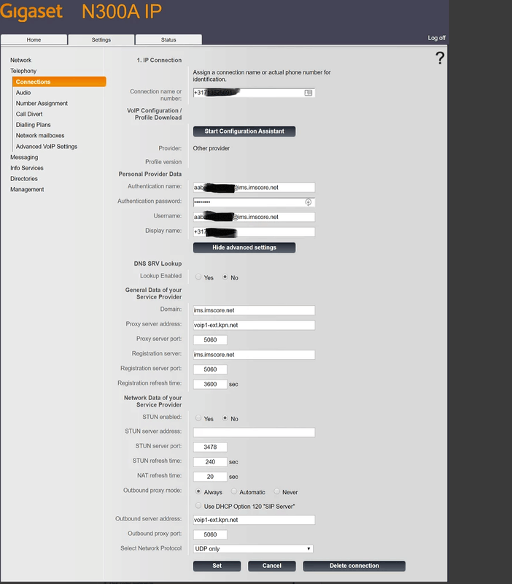Click the Outbound proxy port field
The image size is (512, 584).
coord(210,534)
